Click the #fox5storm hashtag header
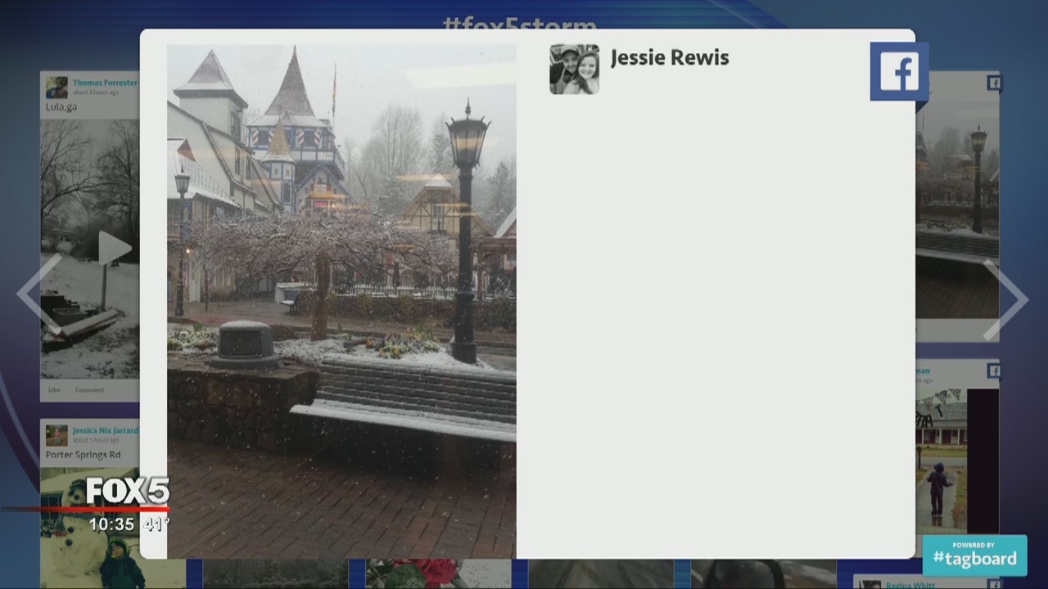Image resolution: width=1048 pixels, height=589 pixels. pyautogui.click(x=519, y=22)
